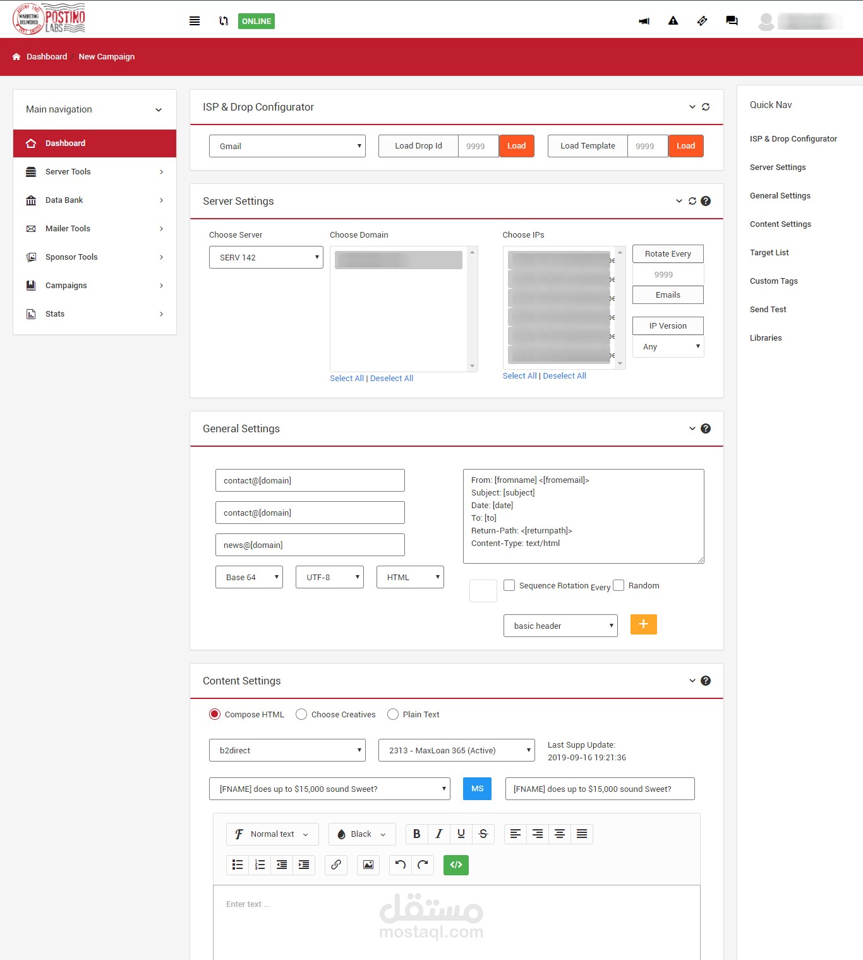Viewport: 863px width, 960px height.
Task: Open the SERV 142 server dropdown
Action: coord(266,257)
